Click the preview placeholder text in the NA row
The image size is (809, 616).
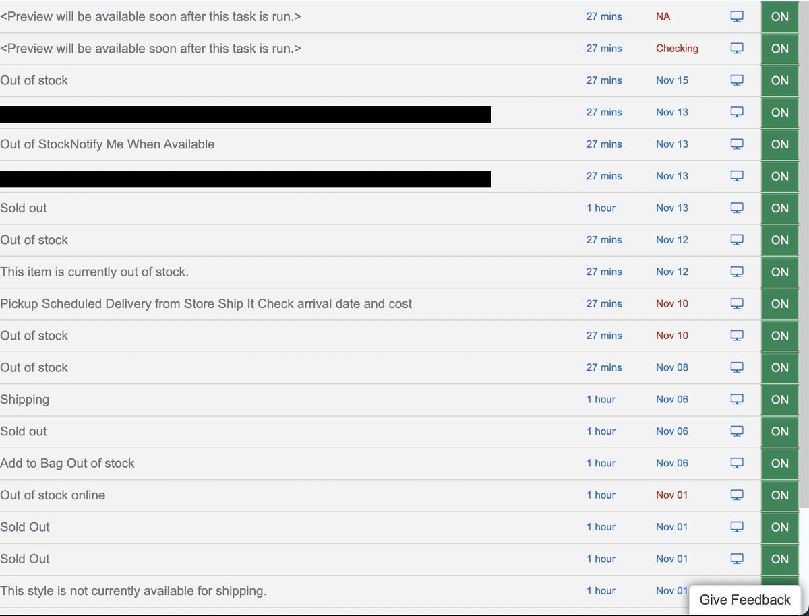pos(150,16)
